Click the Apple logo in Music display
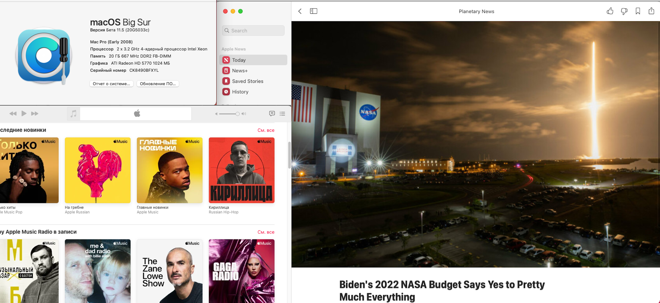The height and width of the screenshot is (303, 660). coord(137,113)
